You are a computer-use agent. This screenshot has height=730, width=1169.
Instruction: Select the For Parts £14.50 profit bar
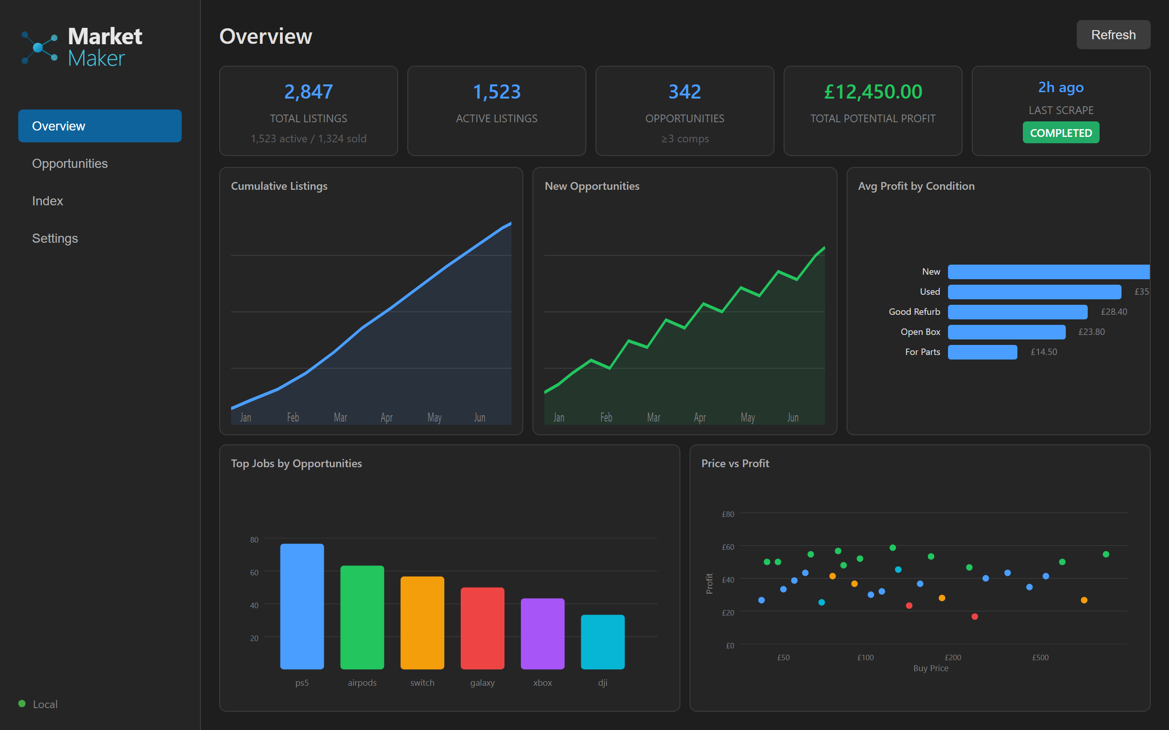983,352
